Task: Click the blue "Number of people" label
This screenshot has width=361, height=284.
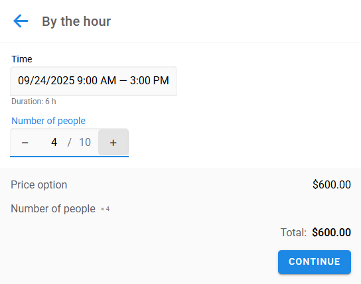Action: point(48,121)
